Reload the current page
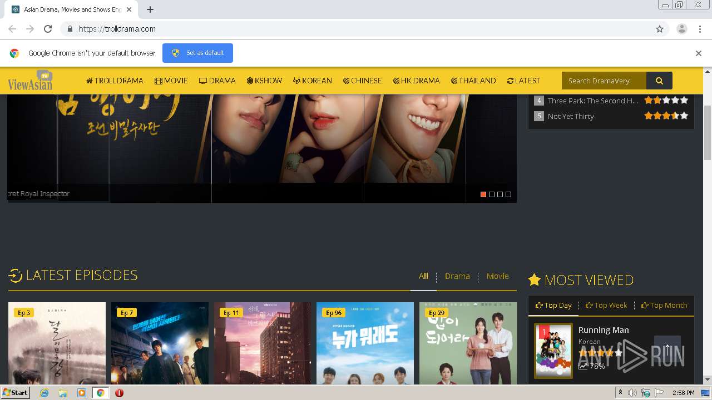Viewport: 712px width, 400px height. (48, 29)
